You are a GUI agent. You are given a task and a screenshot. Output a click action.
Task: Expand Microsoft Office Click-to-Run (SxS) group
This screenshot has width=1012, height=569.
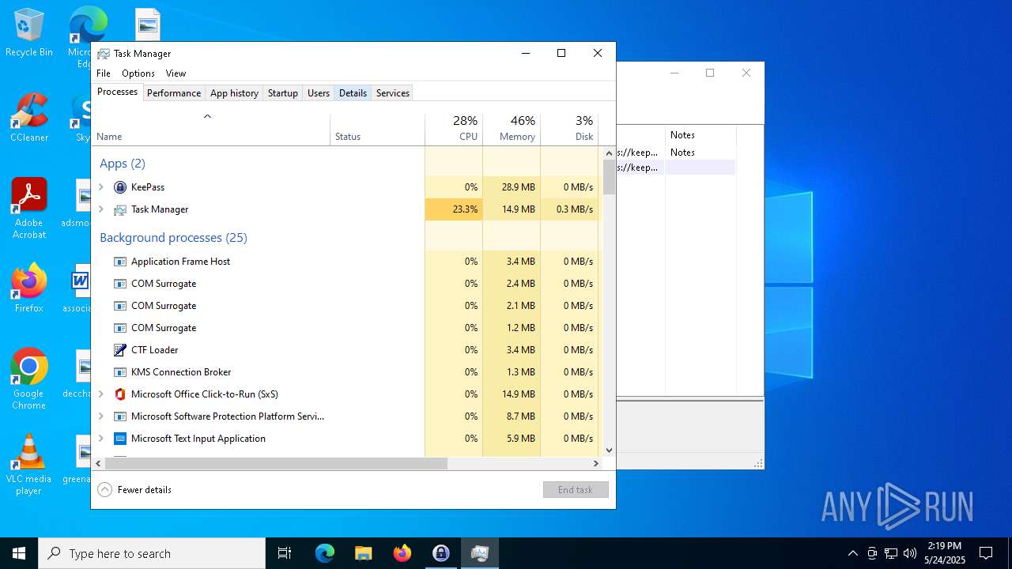(x=101, y=394)
